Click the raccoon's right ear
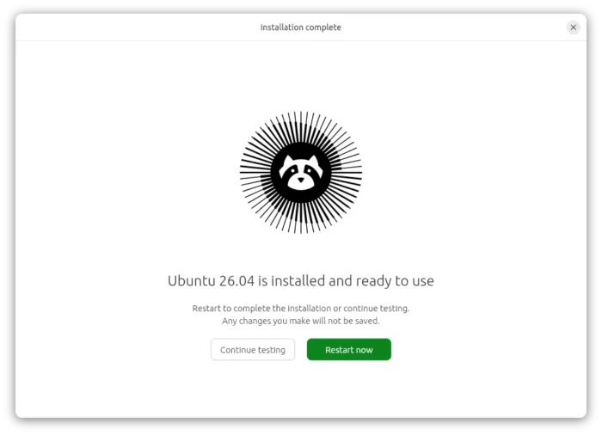602x435 pixels. (x=314, y=162)
